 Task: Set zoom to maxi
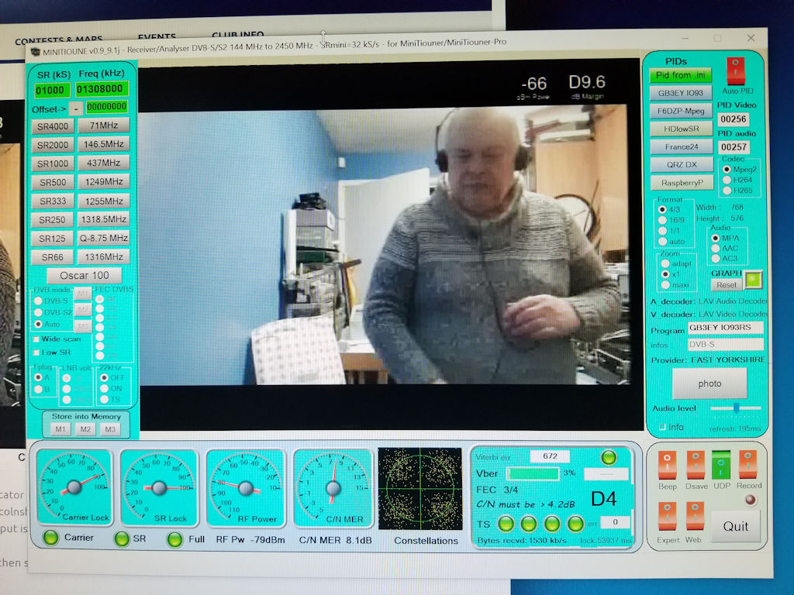(x=665, y=285)
